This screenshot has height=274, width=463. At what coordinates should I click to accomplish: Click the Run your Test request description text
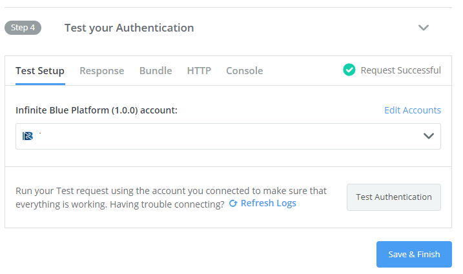point(171,197)
